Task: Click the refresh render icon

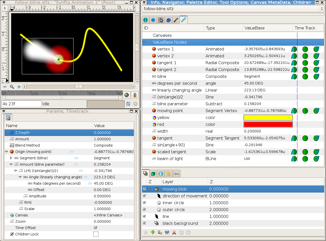Action: [128, 104]
